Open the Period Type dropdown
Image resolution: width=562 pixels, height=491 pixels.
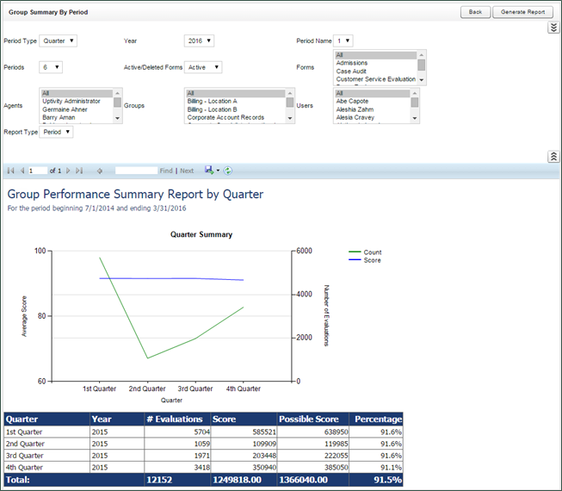(59, 40)
